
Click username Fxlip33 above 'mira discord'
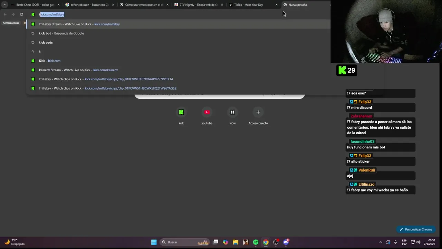tap(365, 102)
